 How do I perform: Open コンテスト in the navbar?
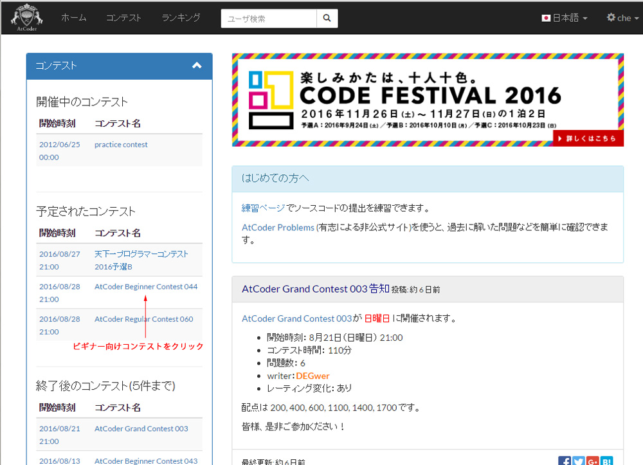[x=123, y=17]
